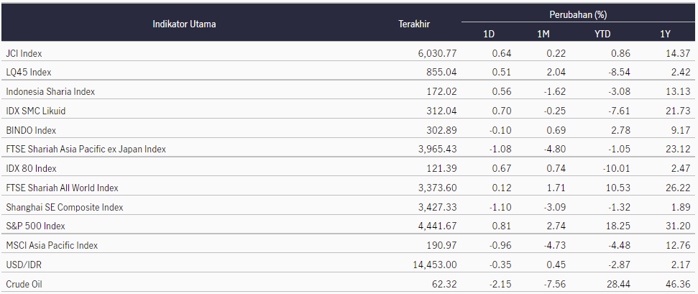Click the S&P 500 Index label
Image resolution: width=698 pixels, height=294 pixels.
click(35, 226)
